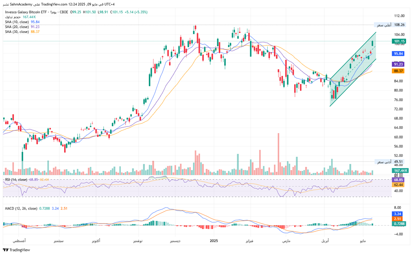The height and width of the screenshot is (255, 413).
Task: Click the أغسطس month on time axis
Action: point(19,241)
